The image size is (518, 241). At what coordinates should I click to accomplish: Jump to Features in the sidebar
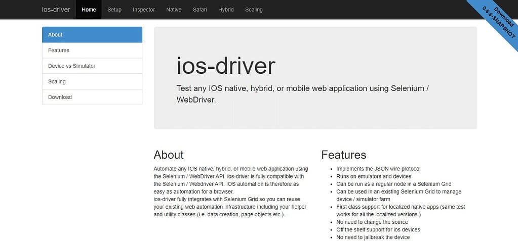[92, 51]
